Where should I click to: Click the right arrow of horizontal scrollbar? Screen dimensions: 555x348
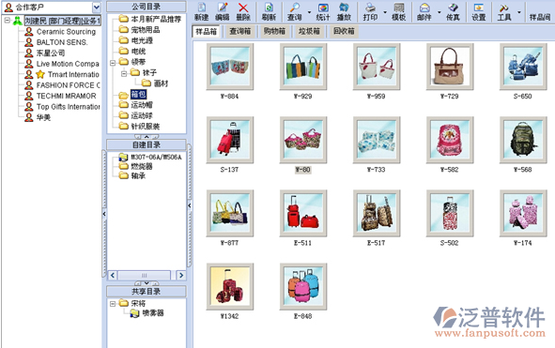click(x=181, y=275)
